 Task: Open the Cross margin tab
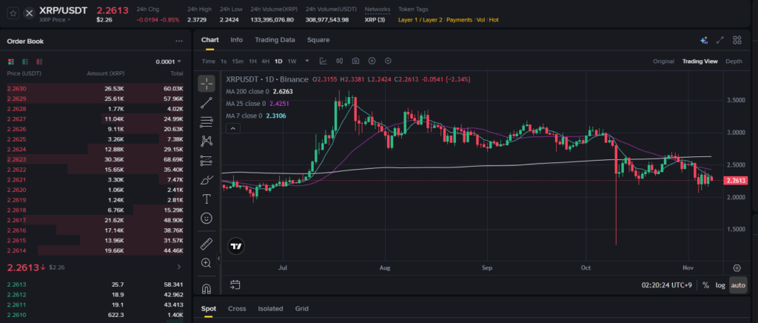(x=237, y=308)
